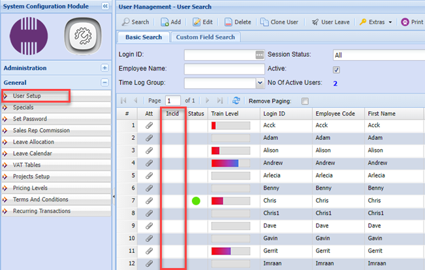The image size is (425, 270).
Task: Toggle the Active checkbox
Action: pos(336,69)
